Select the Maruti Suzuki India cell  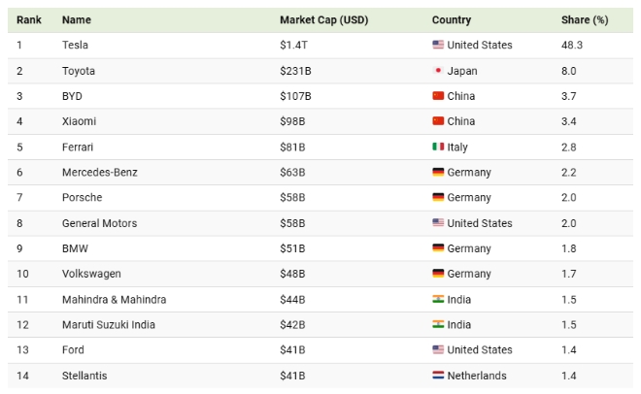tap(108, 324)
